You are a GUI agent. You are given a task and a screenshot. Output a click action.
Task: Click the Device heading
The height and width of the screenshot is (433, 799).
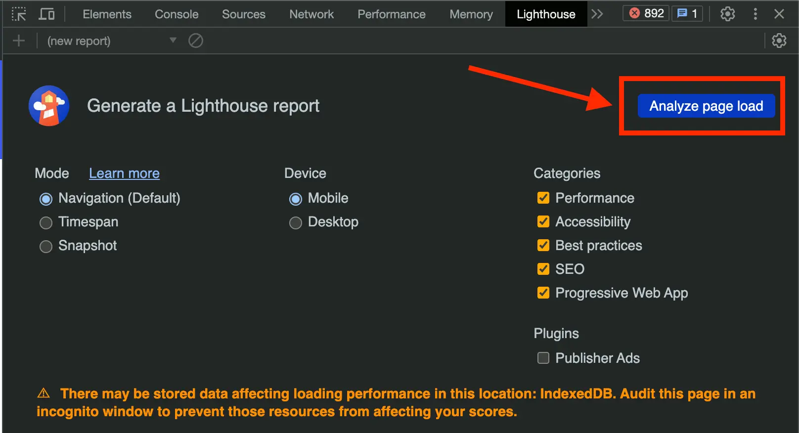(x=305, y=173)
